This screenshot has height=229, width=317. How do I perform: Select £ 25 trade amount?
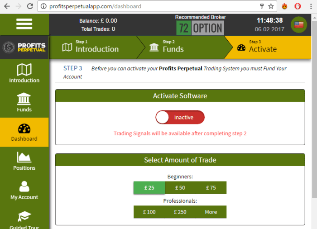tap(149, 188)
